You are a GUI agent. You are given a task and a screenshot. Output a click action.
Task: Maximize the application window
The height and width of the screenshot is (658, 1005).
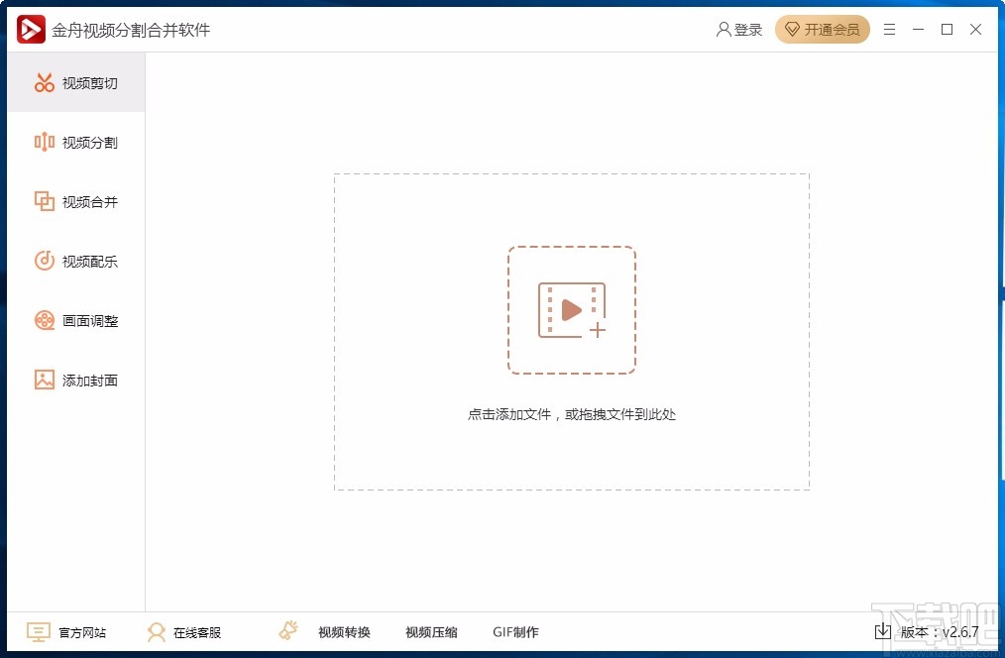(x=947, y=30)
